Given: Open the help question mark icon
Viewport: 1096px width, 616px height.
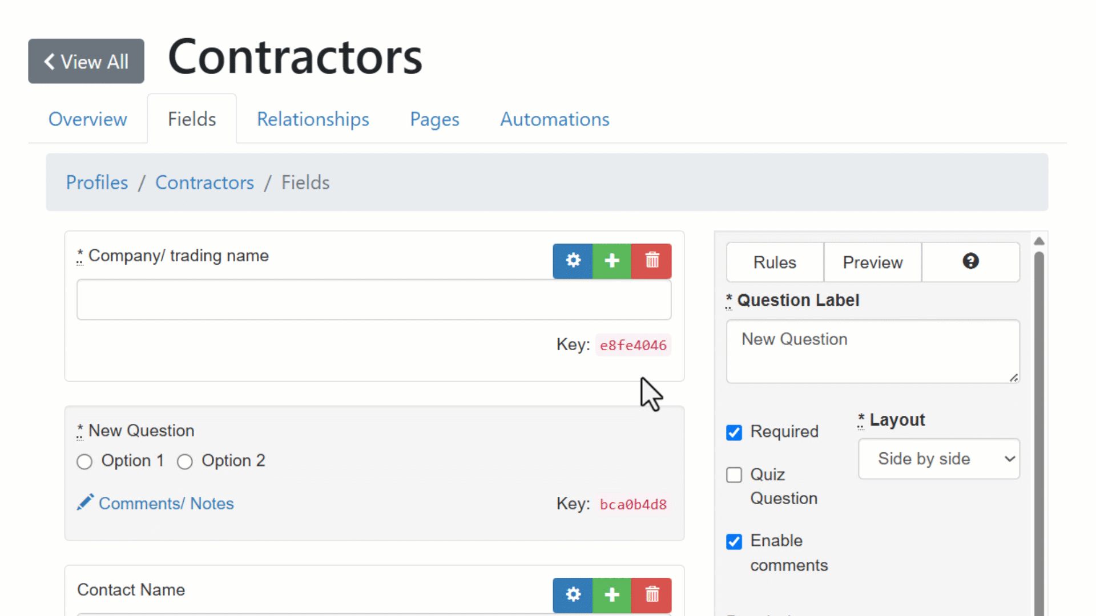Looking at the screenshot, I should point(970,262).
